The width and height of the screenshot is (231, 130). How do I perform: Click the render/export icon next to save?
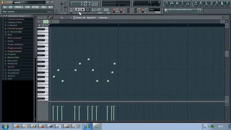[x=206, y=3]
